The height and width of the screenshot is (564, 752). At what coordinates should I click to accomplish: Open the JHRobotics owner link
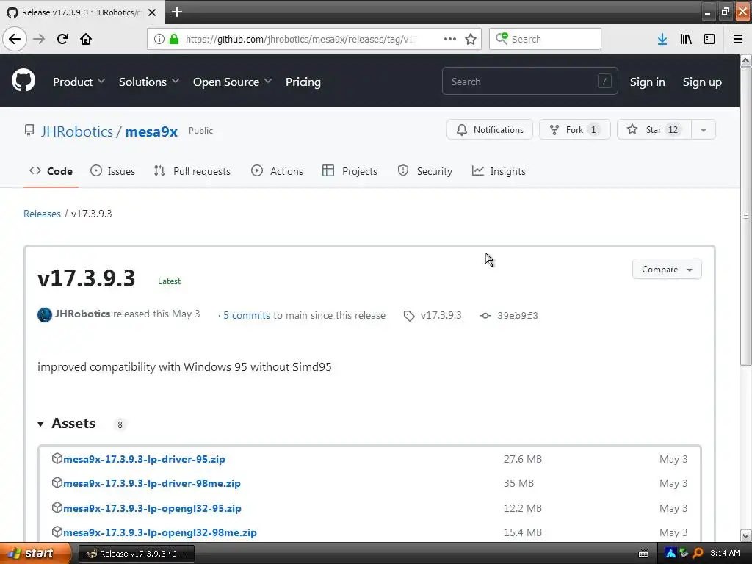coord(76,131)
